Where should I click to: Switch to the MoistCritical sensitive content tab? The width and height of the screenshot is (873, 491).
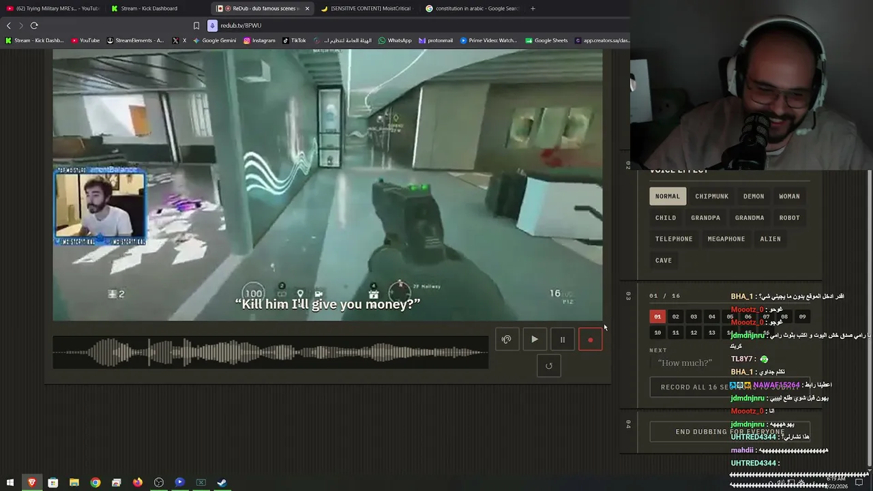click(367, 8)
